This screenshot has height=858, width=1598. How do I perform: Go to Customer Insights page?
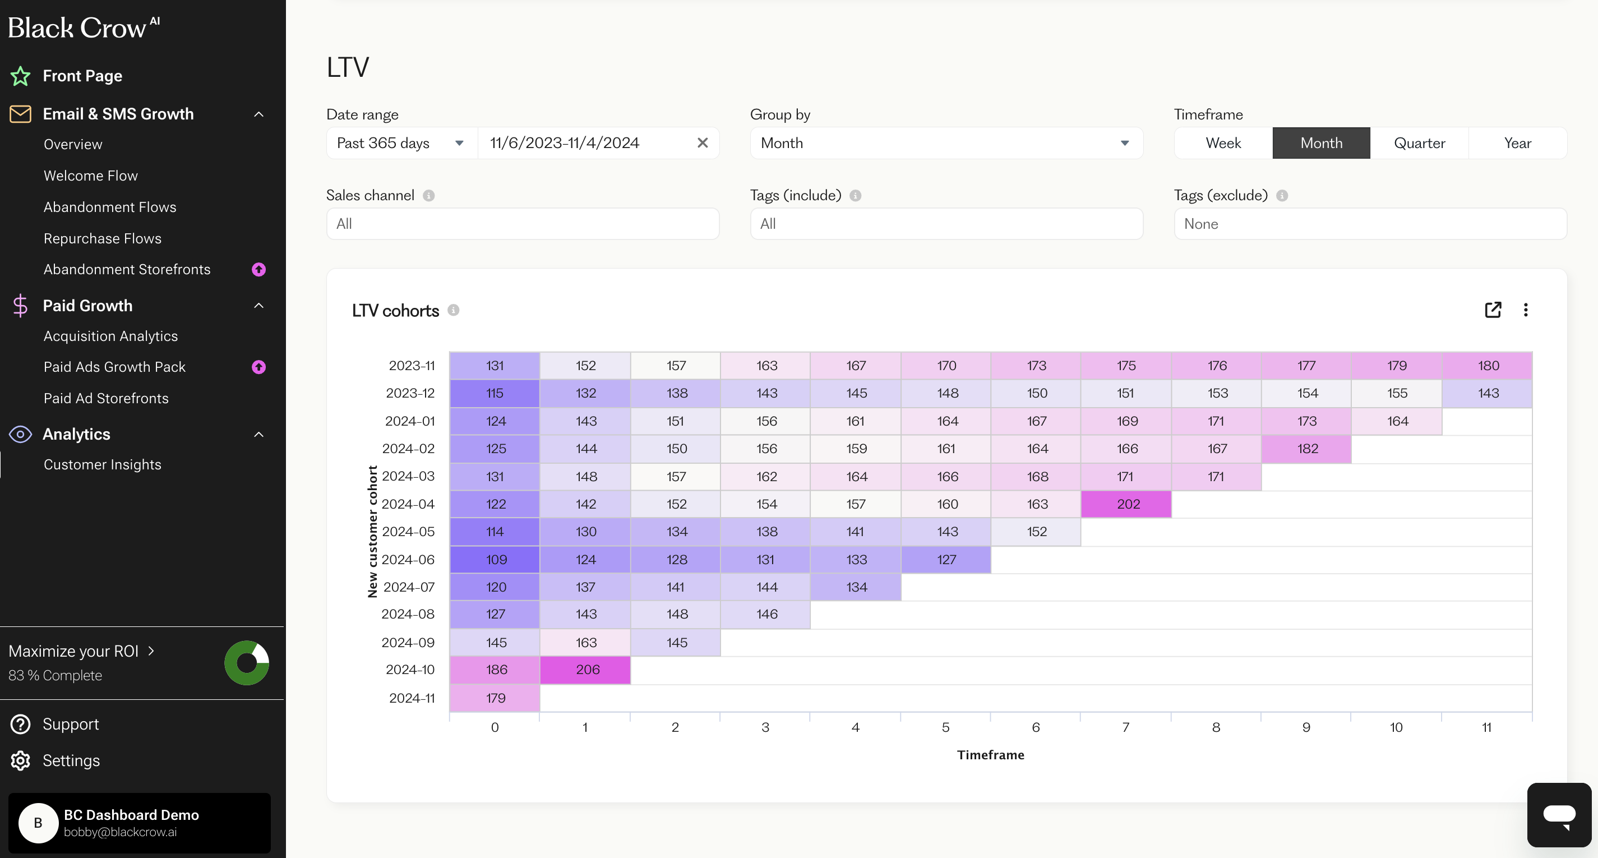103,464
